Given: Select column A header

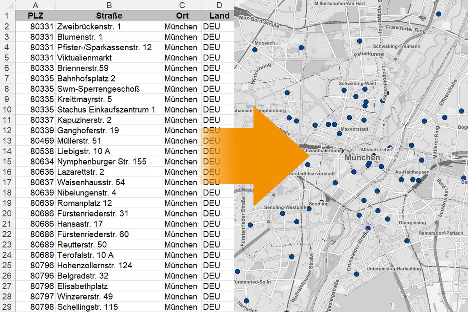Looking at the screenshot, I should 35,5.
